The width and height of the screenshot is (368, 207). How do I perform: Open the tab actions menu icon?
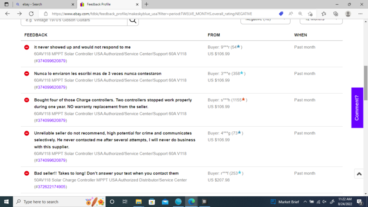pyautogui.click(x=6, y=4)
